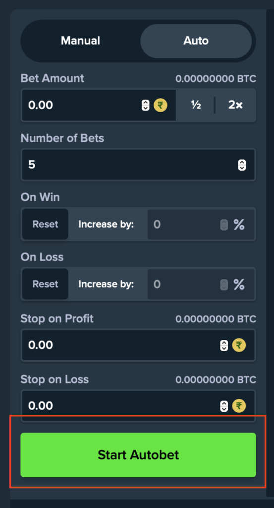Viewport: 274px width, 508px height.
Task: Click Bet Amount stepper arrows
Action: pos(146,105)
